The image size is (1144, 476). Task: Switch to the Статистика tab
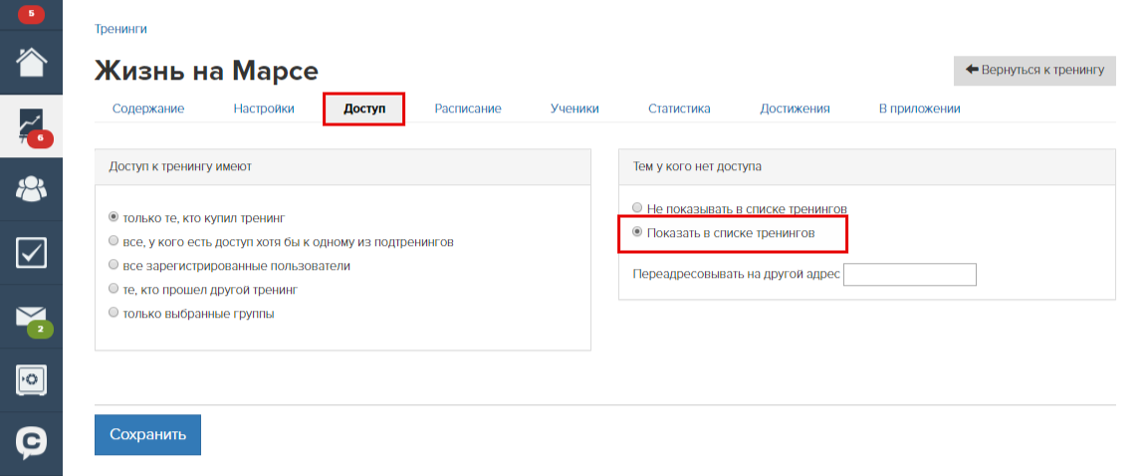point(679,109)
